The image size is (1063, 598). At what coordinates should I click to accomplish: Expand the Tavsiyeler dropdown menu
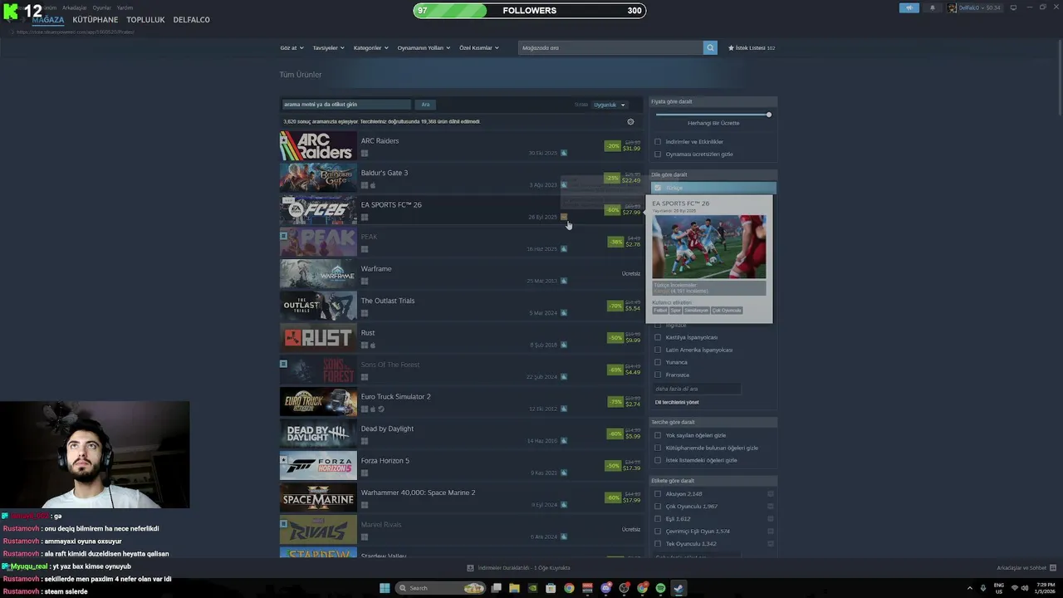tap(328, 48)
